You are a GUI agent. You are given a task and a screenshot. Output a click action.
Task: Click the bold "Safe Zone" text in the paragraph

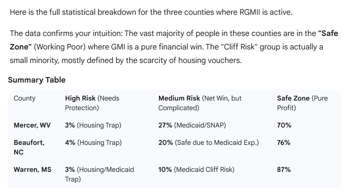327,33
